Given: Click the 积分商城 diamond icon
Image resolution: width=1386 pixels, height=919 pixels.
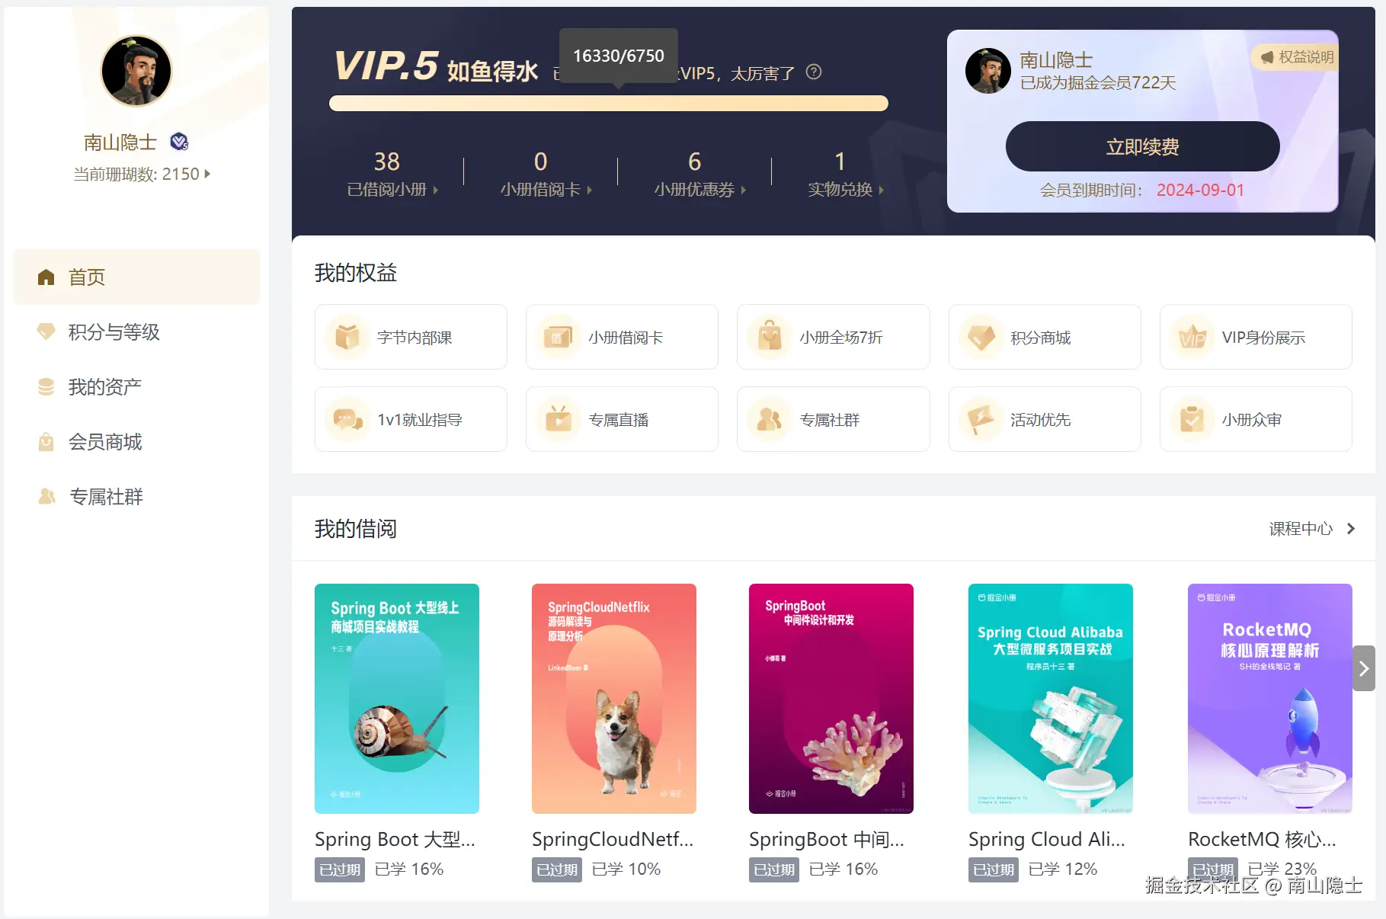Looking at the screenshot, I should [x=981, y=337].
